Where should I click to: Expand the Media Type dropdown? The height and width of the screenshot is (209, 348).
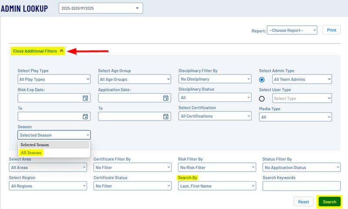pyautogui.click(x=295, y=117)
